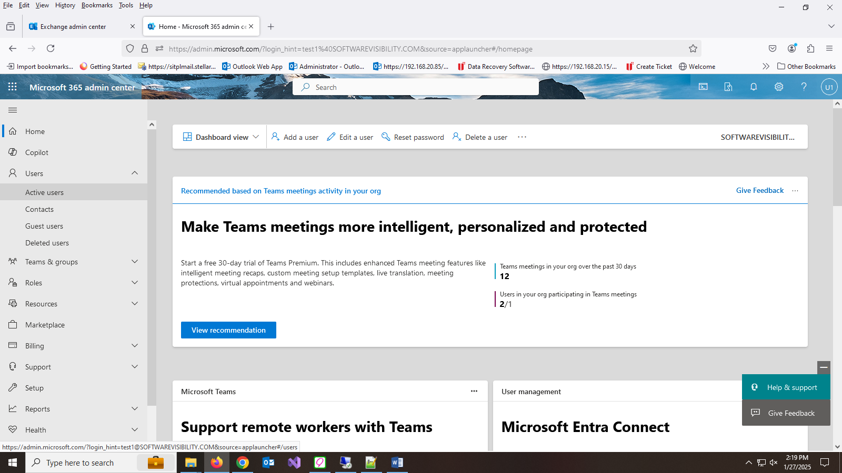Click Give Feedback link in recommendation card
842x473 pixels.
click(x=760, y=190)
